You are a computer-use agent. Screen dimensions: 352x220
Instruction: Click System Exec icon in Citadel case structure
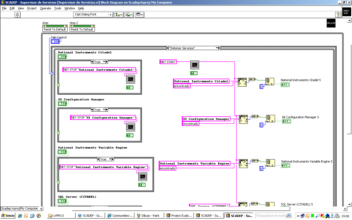point(131,79)
